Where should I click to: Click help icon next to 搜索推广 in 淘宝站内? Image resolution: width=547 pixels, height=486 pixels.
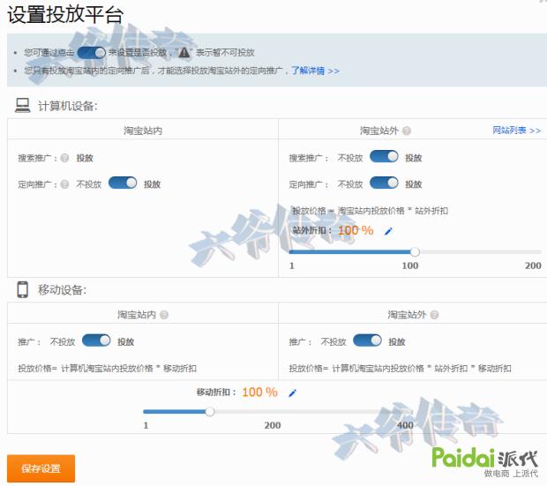pos(64,158)
